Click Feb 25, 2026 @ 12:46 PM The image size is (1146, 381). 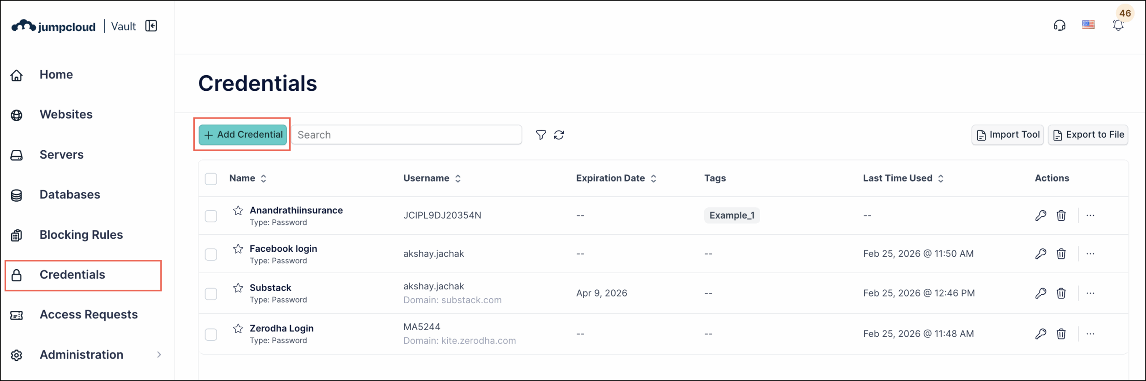click(919, 293)
